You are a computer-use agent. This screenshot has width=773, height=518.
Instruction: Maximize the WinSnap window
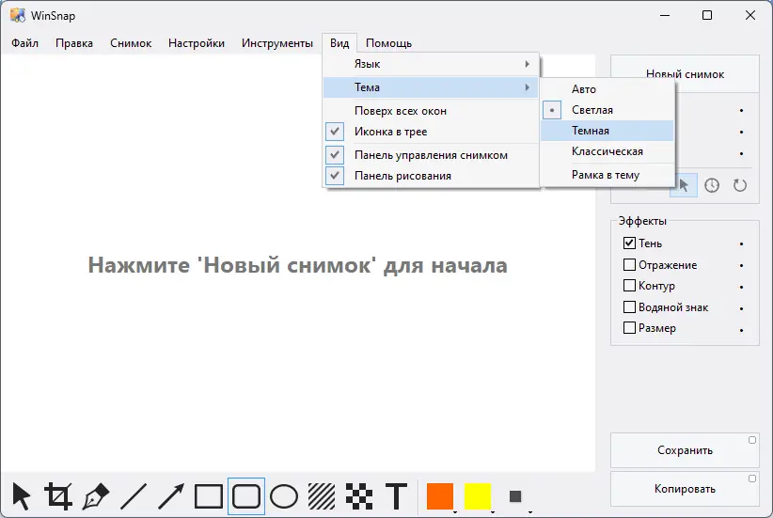point(707,15)
